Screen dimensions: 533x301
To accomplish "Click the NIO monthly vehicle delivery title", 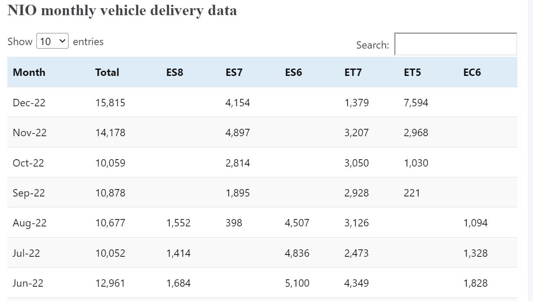I will tap(122, 10).
